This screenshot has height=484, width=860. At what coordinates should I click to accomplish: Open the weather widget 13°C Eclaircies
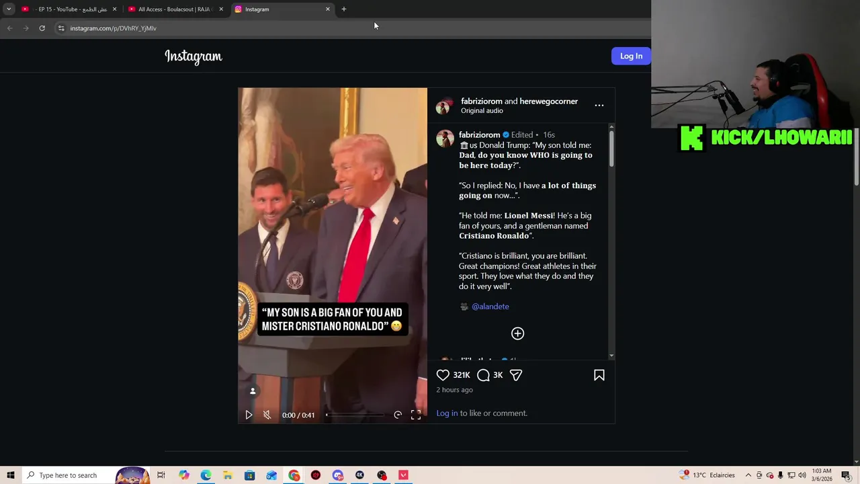(x=707, y=475)
